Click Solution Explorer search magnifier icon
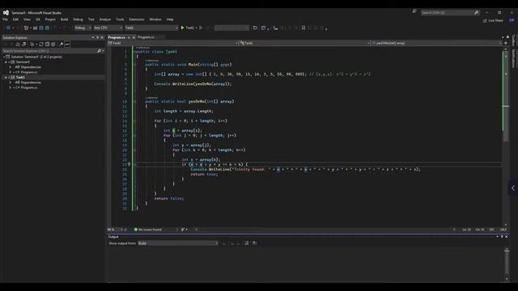The height and width of the screenshot is (291, 518). coord(99,51)
